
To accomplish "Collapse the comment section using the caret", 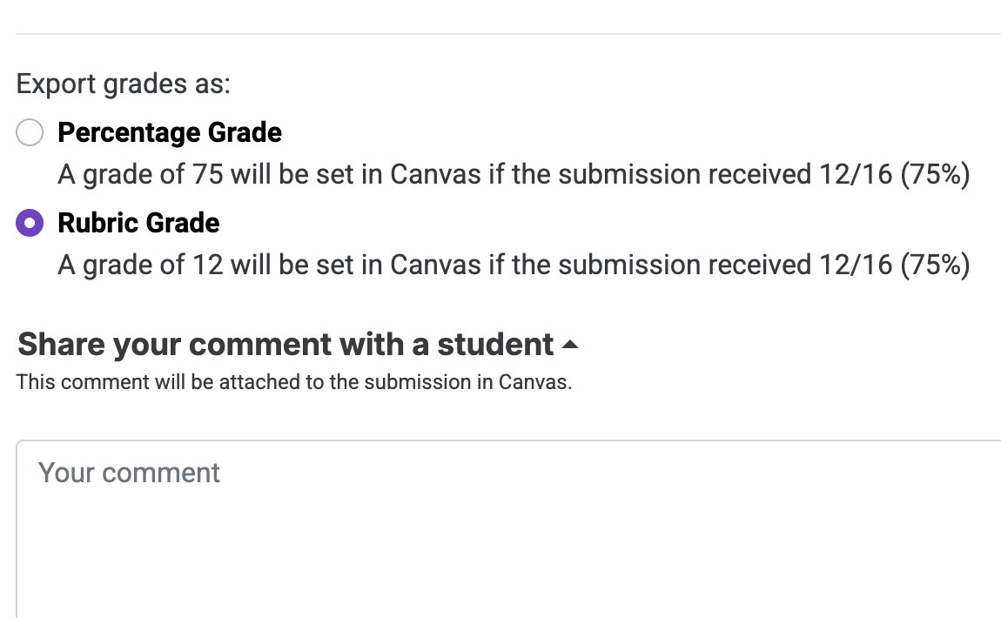I will (570, 346).
